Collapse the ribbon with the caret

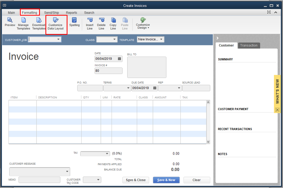(x=276, y=12)
